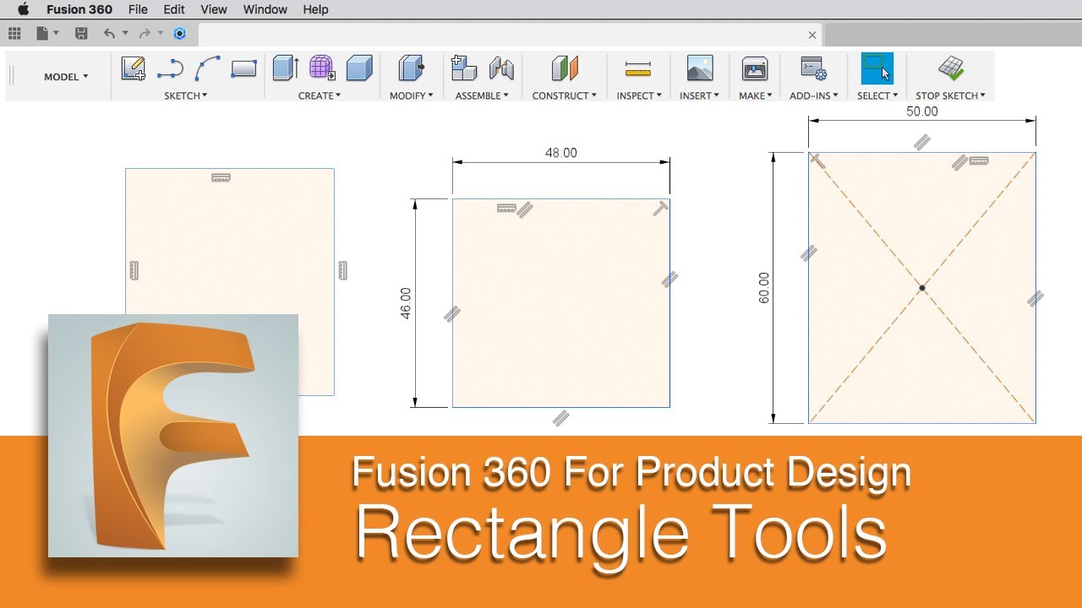Viewport: 1082px width, 608px height.
Task: Click the Redo arrow
Action: [145, 34]
